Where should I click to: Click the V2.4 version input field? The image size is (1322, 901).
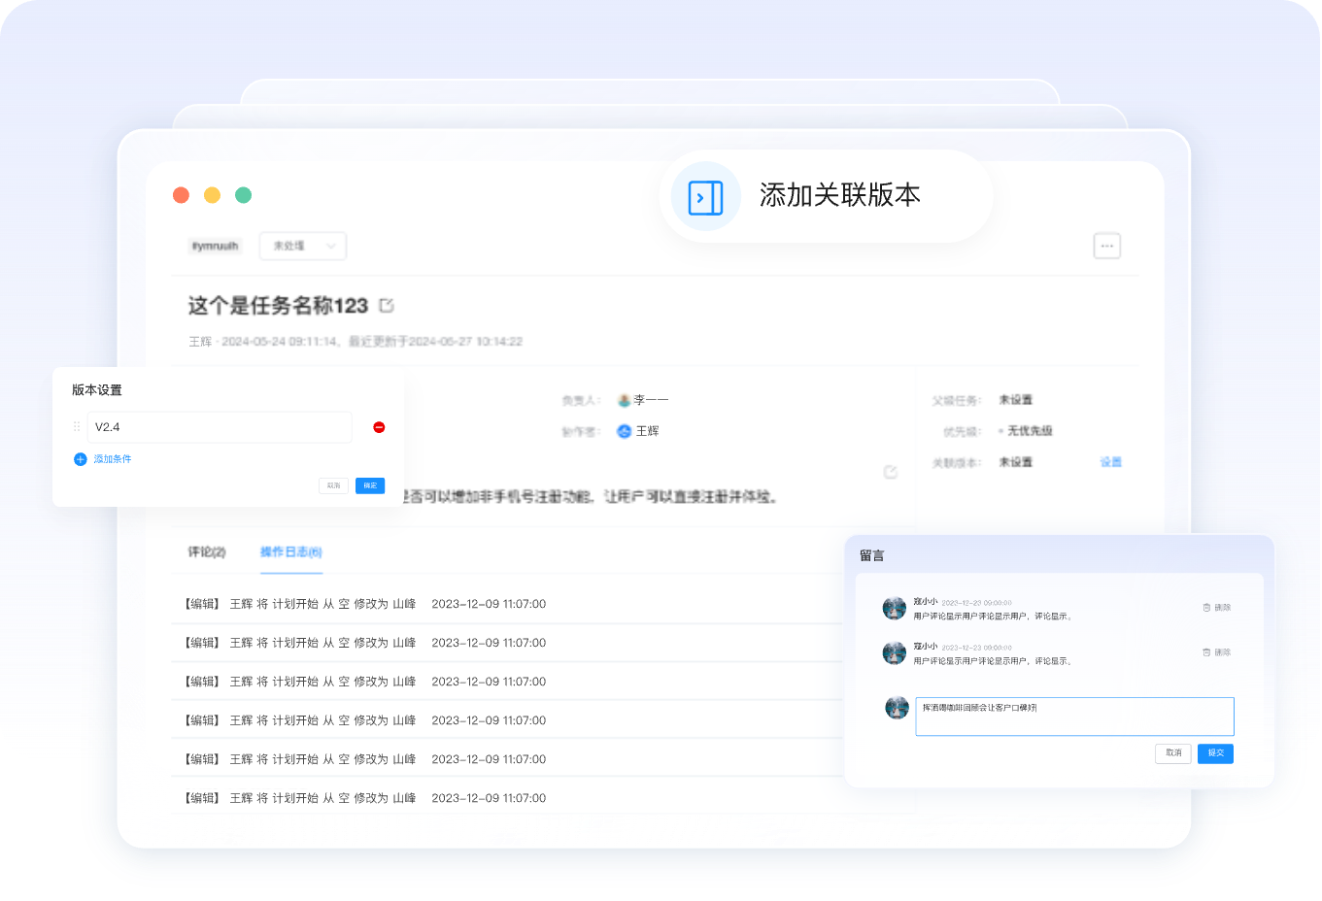(220, 427)
